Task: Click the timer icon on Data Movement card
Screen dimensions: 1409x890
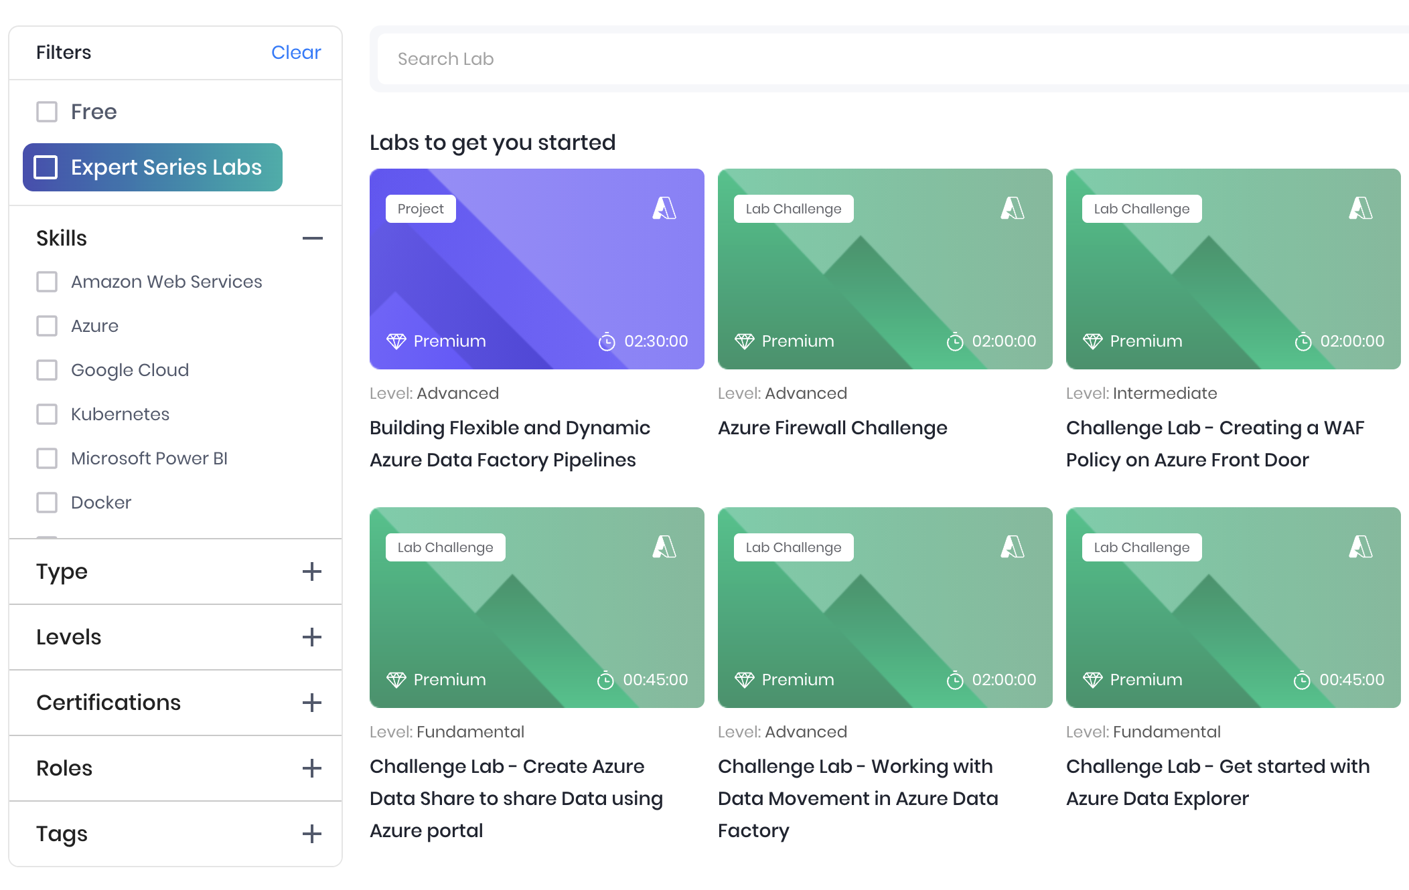Action: coord(955,680)
